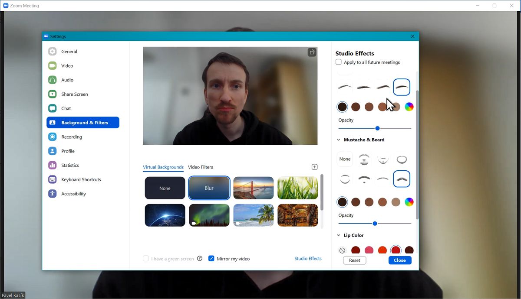Open Chat settings

82,108
